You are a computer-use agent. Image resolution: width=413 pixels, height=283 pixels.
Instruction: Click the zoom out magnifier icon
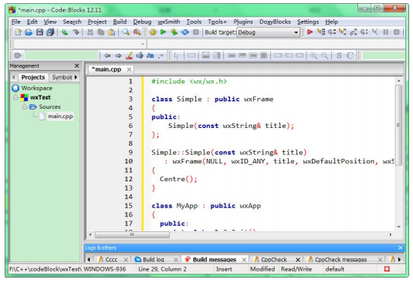point(324,56)
